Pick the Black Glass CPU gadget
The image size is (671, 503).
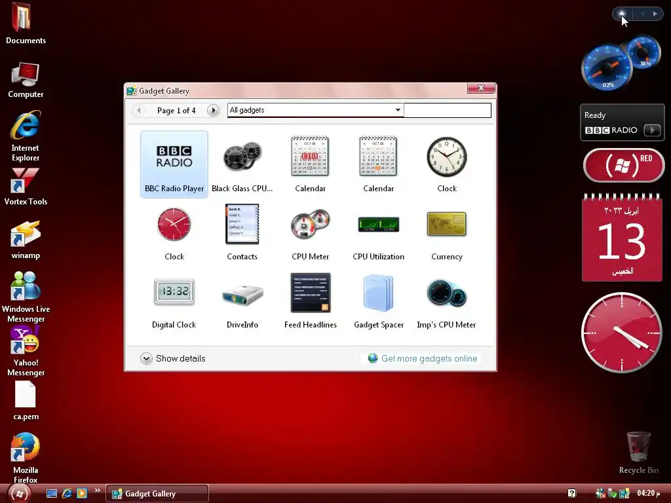click(242, 164)
